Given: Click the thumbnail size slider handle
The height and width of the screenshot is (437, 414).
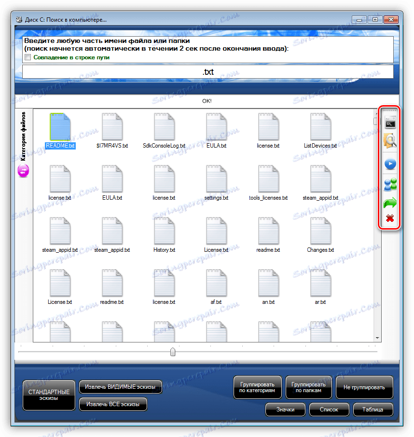Looking at the screenshot, I should (x=173, y=352).
